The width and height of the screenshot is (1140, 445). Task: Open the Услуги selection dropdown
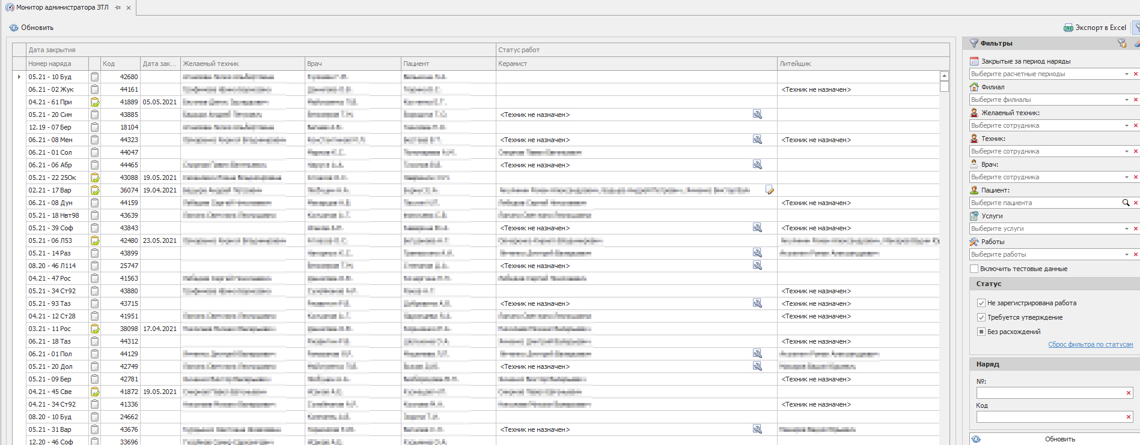(1126, 228)
